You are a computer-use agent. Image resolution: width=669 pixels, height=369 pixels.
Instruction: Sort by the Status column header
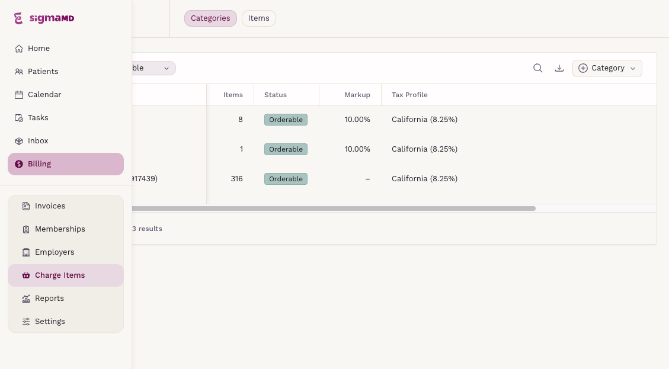tap(275, 95)
